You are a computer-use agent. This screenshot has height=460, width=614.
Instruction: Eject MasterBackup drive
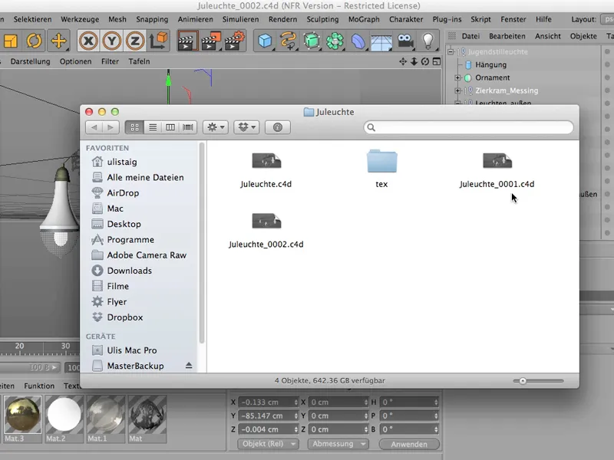[189, 366]
